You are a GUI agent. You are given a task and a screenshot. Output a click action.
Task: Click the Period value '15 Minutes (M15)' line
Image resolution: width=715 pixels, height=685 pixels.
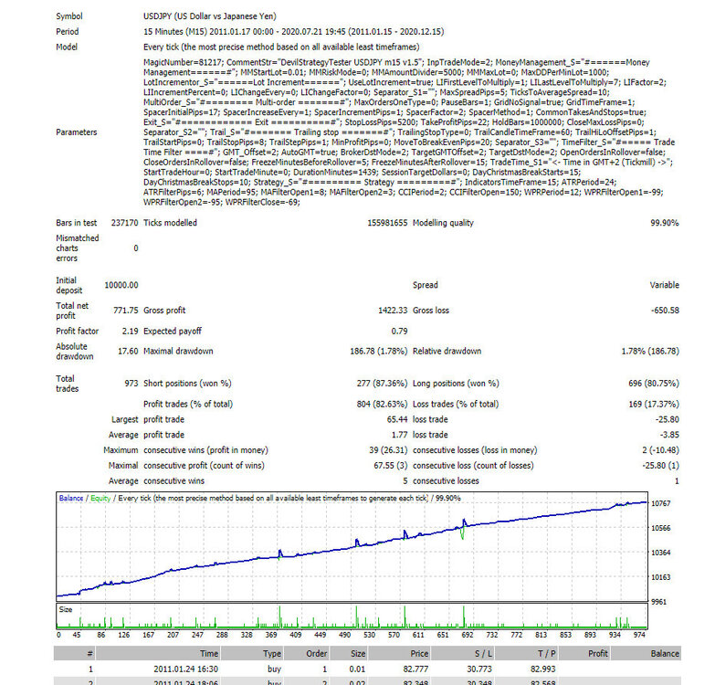pyautogui.click(x=293, y=31)
